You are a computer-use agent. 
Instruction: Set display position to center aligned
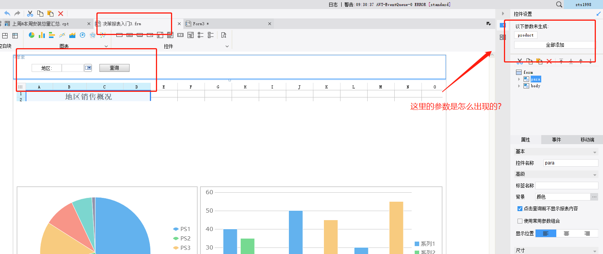[566, 233]
